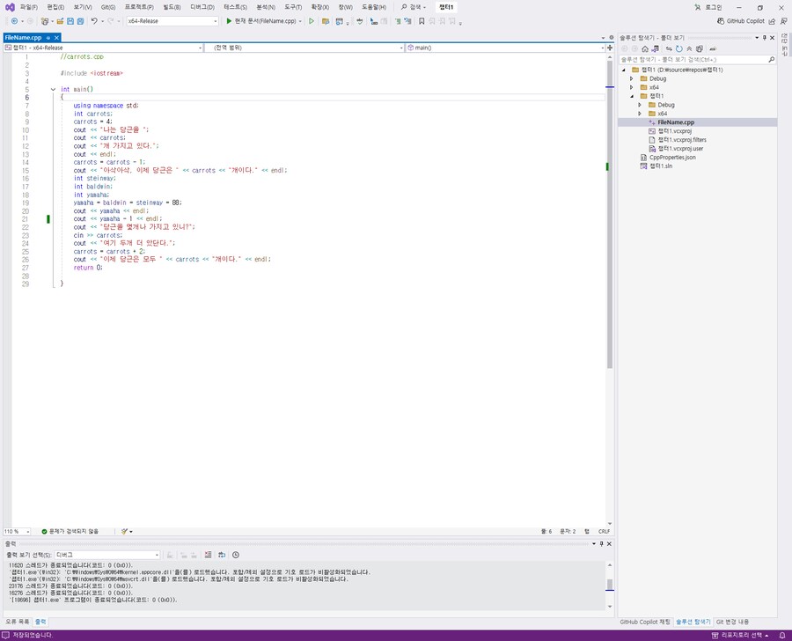Click the save all icon
Screen dimensions: 792x641
coord(80,21)
